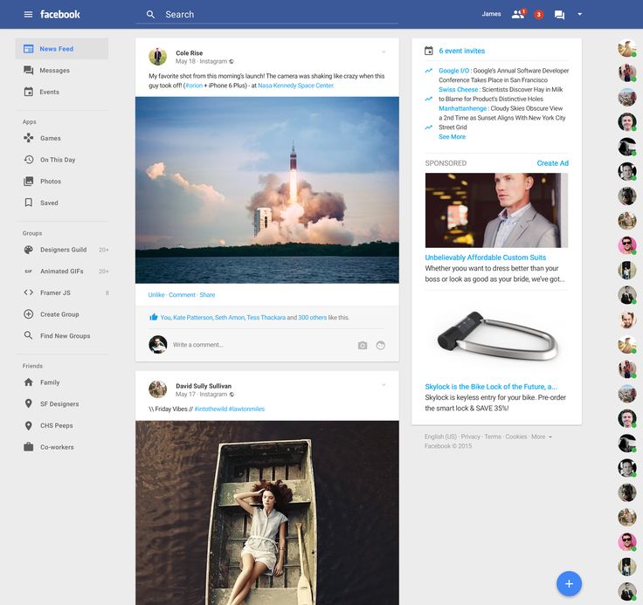Open the Terms footer link

(x=493, y=437)
